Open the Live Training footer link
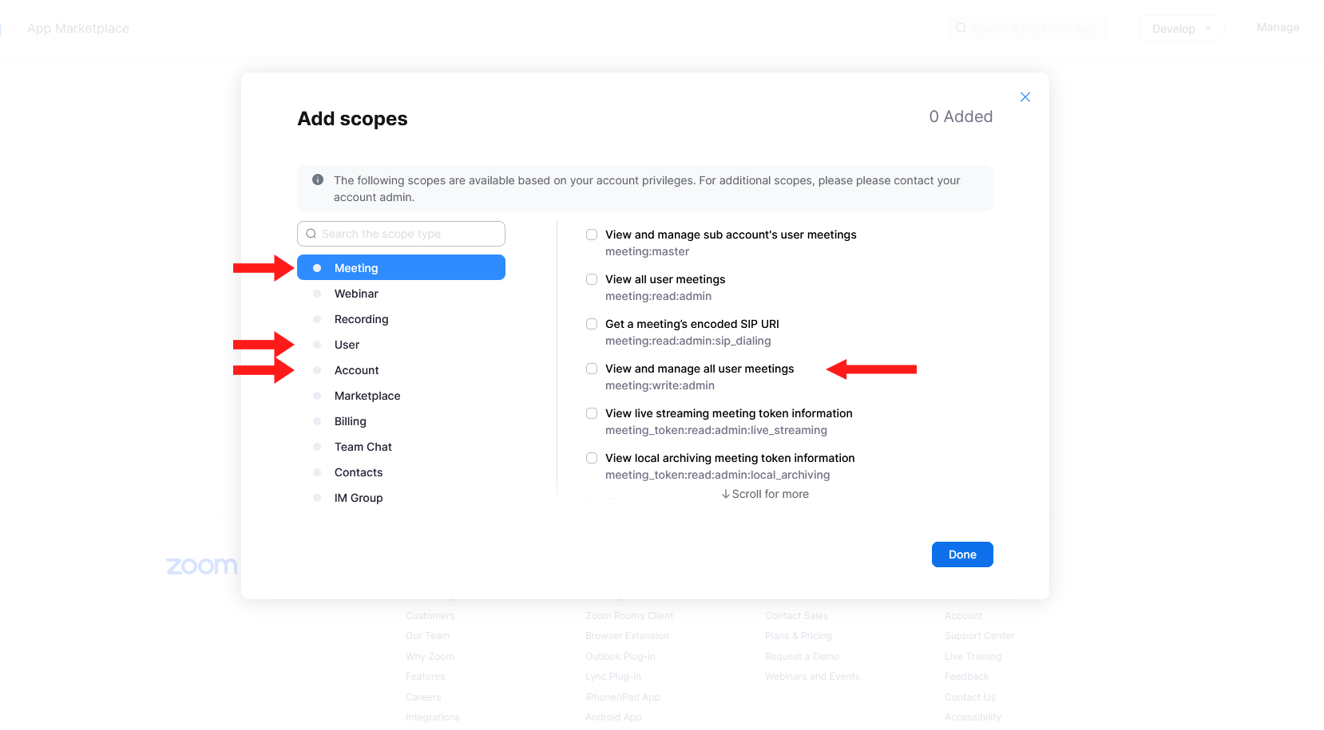 click(x=973, y=657)
